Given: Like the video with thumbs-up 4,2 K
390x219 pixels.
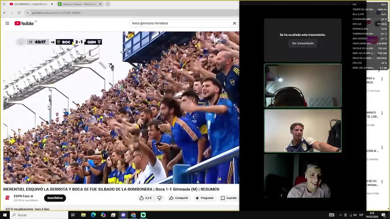Looking at the screenshot, I should tap(145, 198).
